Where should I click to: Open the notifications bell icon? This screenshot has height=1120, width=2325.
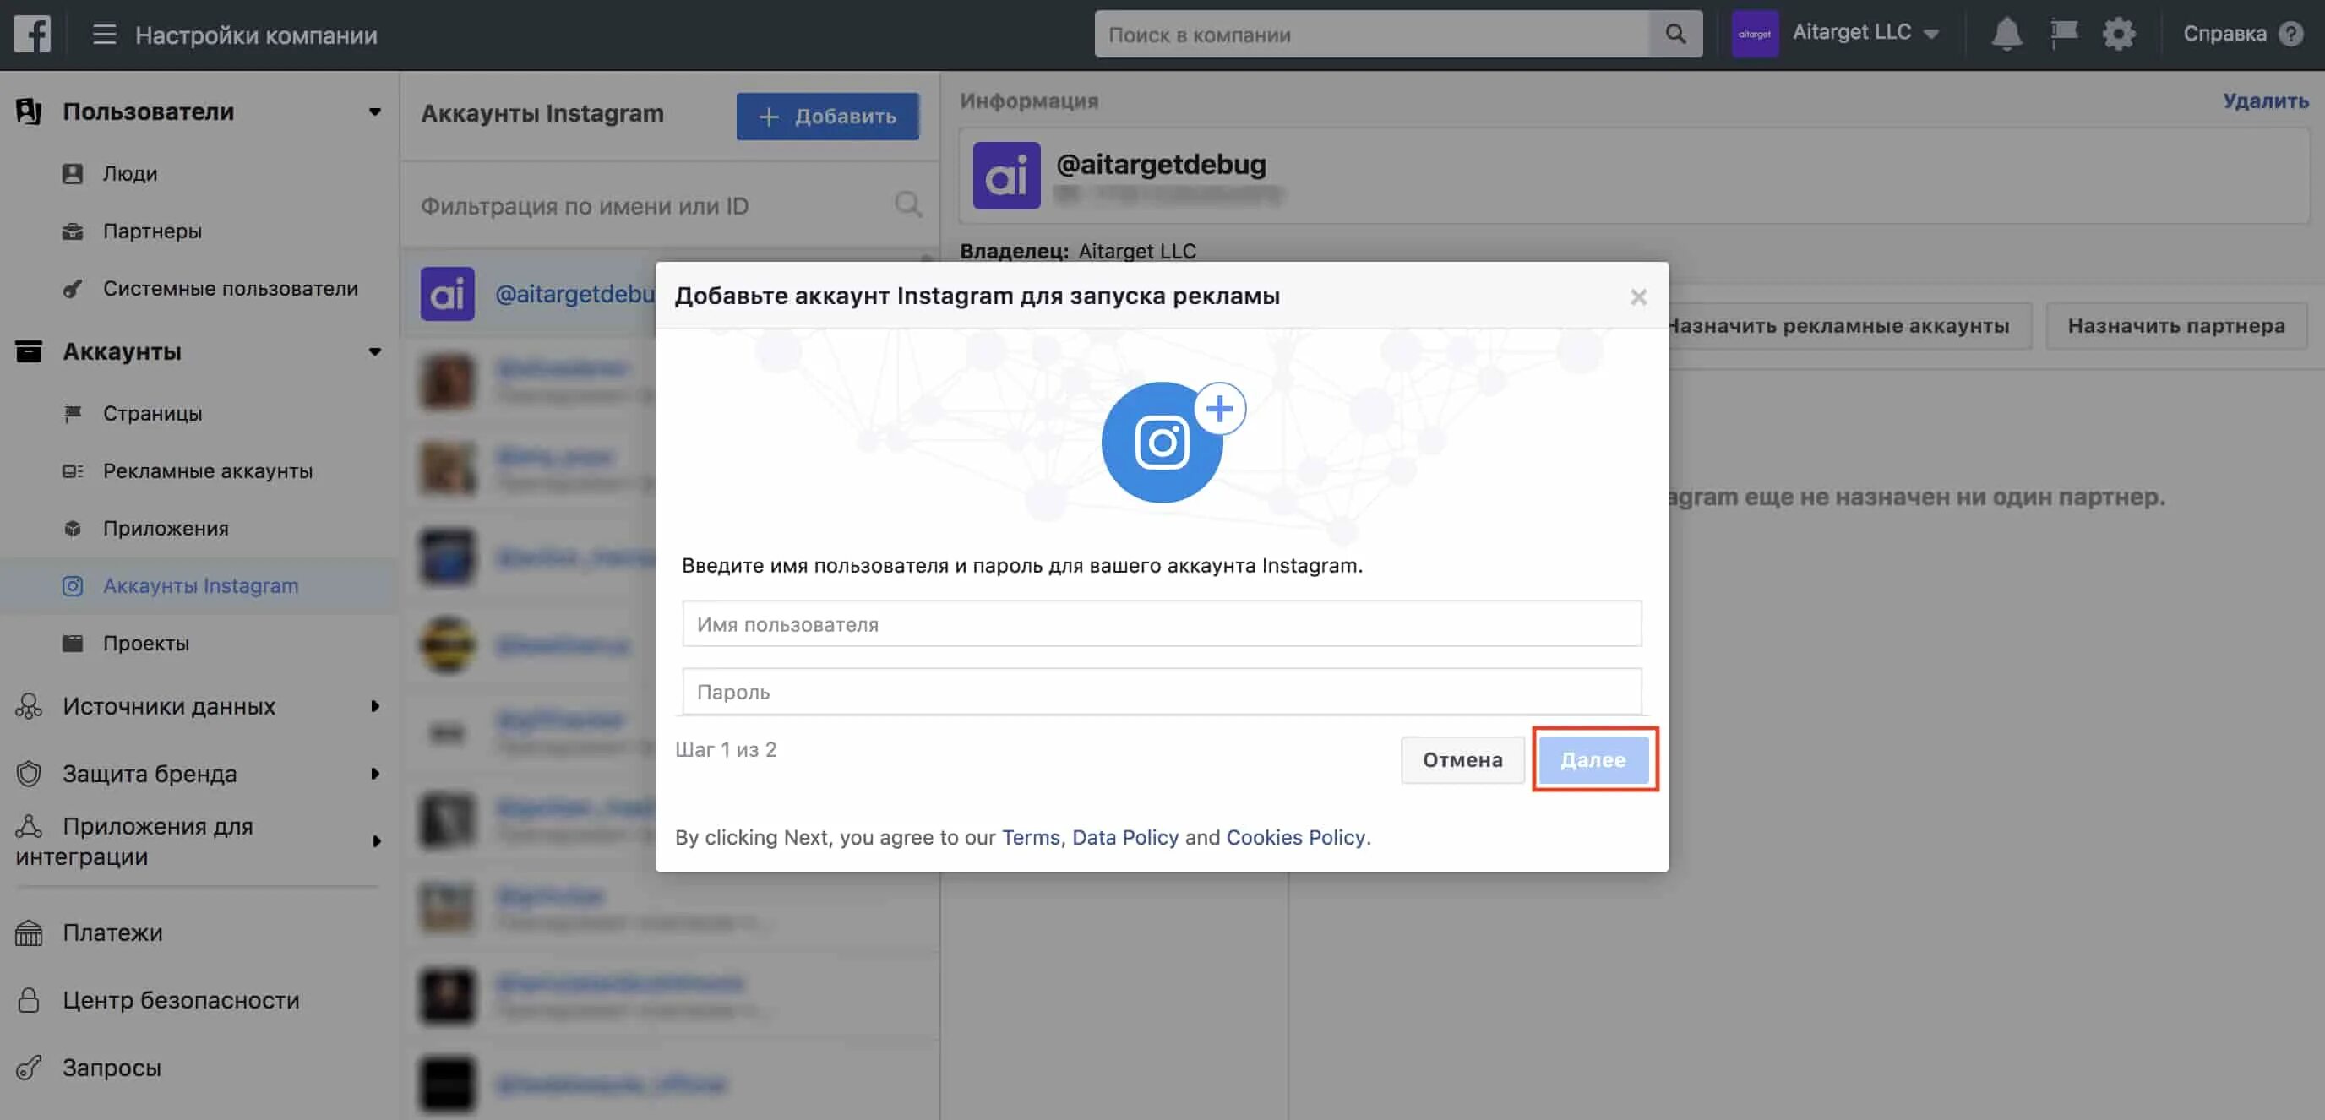(2006, 35)
